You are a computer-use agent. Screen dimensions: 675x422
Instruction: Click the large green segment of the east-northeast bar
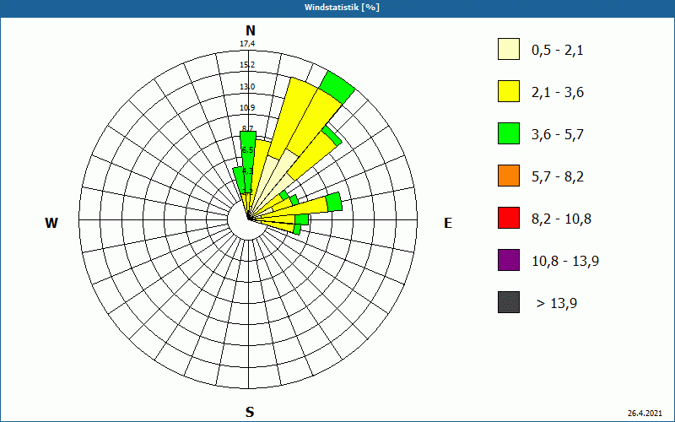click(334, 203)
